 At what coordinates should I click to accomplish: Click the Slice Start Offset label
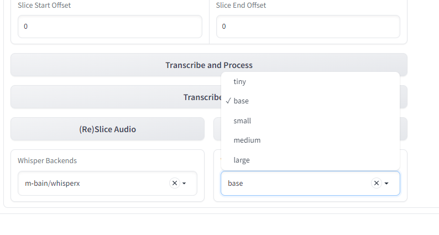click(44, 6)
